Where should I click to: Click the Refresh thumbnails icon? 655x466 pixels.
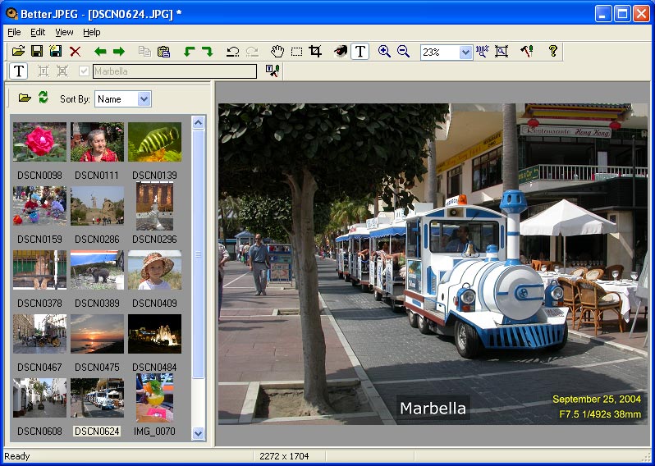click(44, 98)
